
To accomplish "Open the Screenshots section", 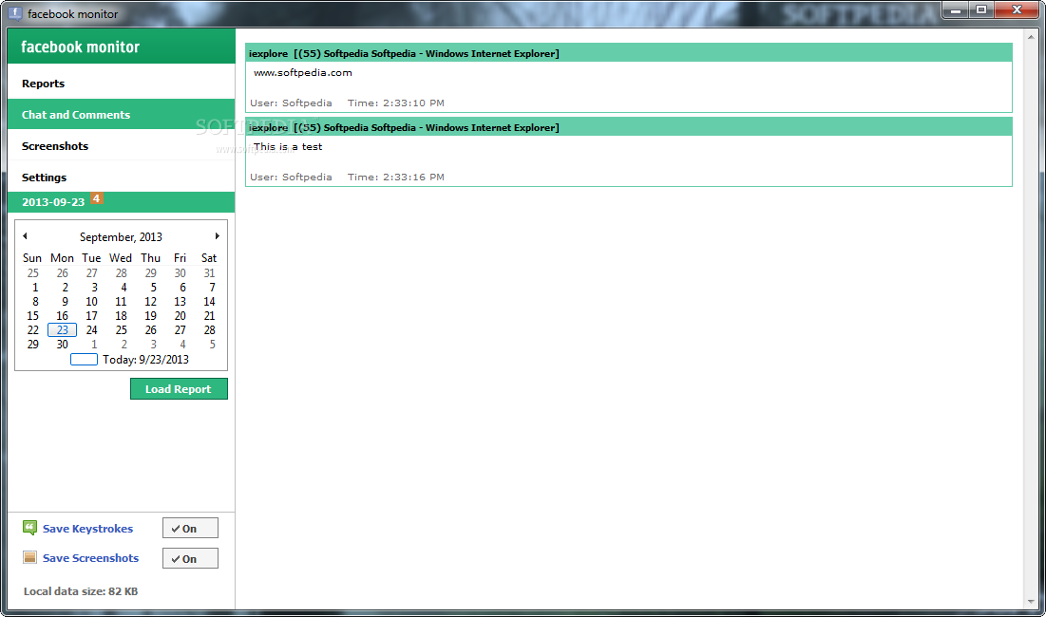I will pos(121,146).
